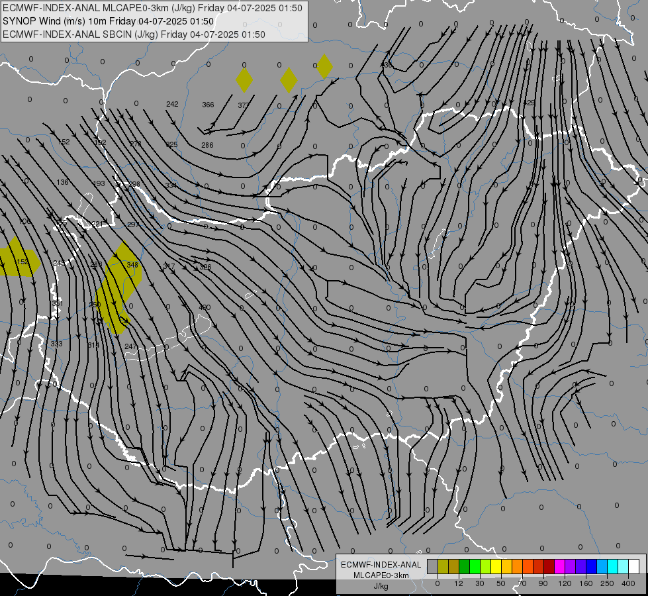This screenshot has width=648, height=596.
Task: Click the map value 192
Action: pos(100,142)
